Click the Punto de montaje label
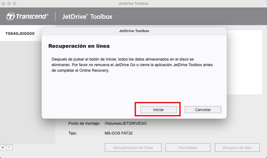This screenshot has width=267, height=158. [84, 123]
